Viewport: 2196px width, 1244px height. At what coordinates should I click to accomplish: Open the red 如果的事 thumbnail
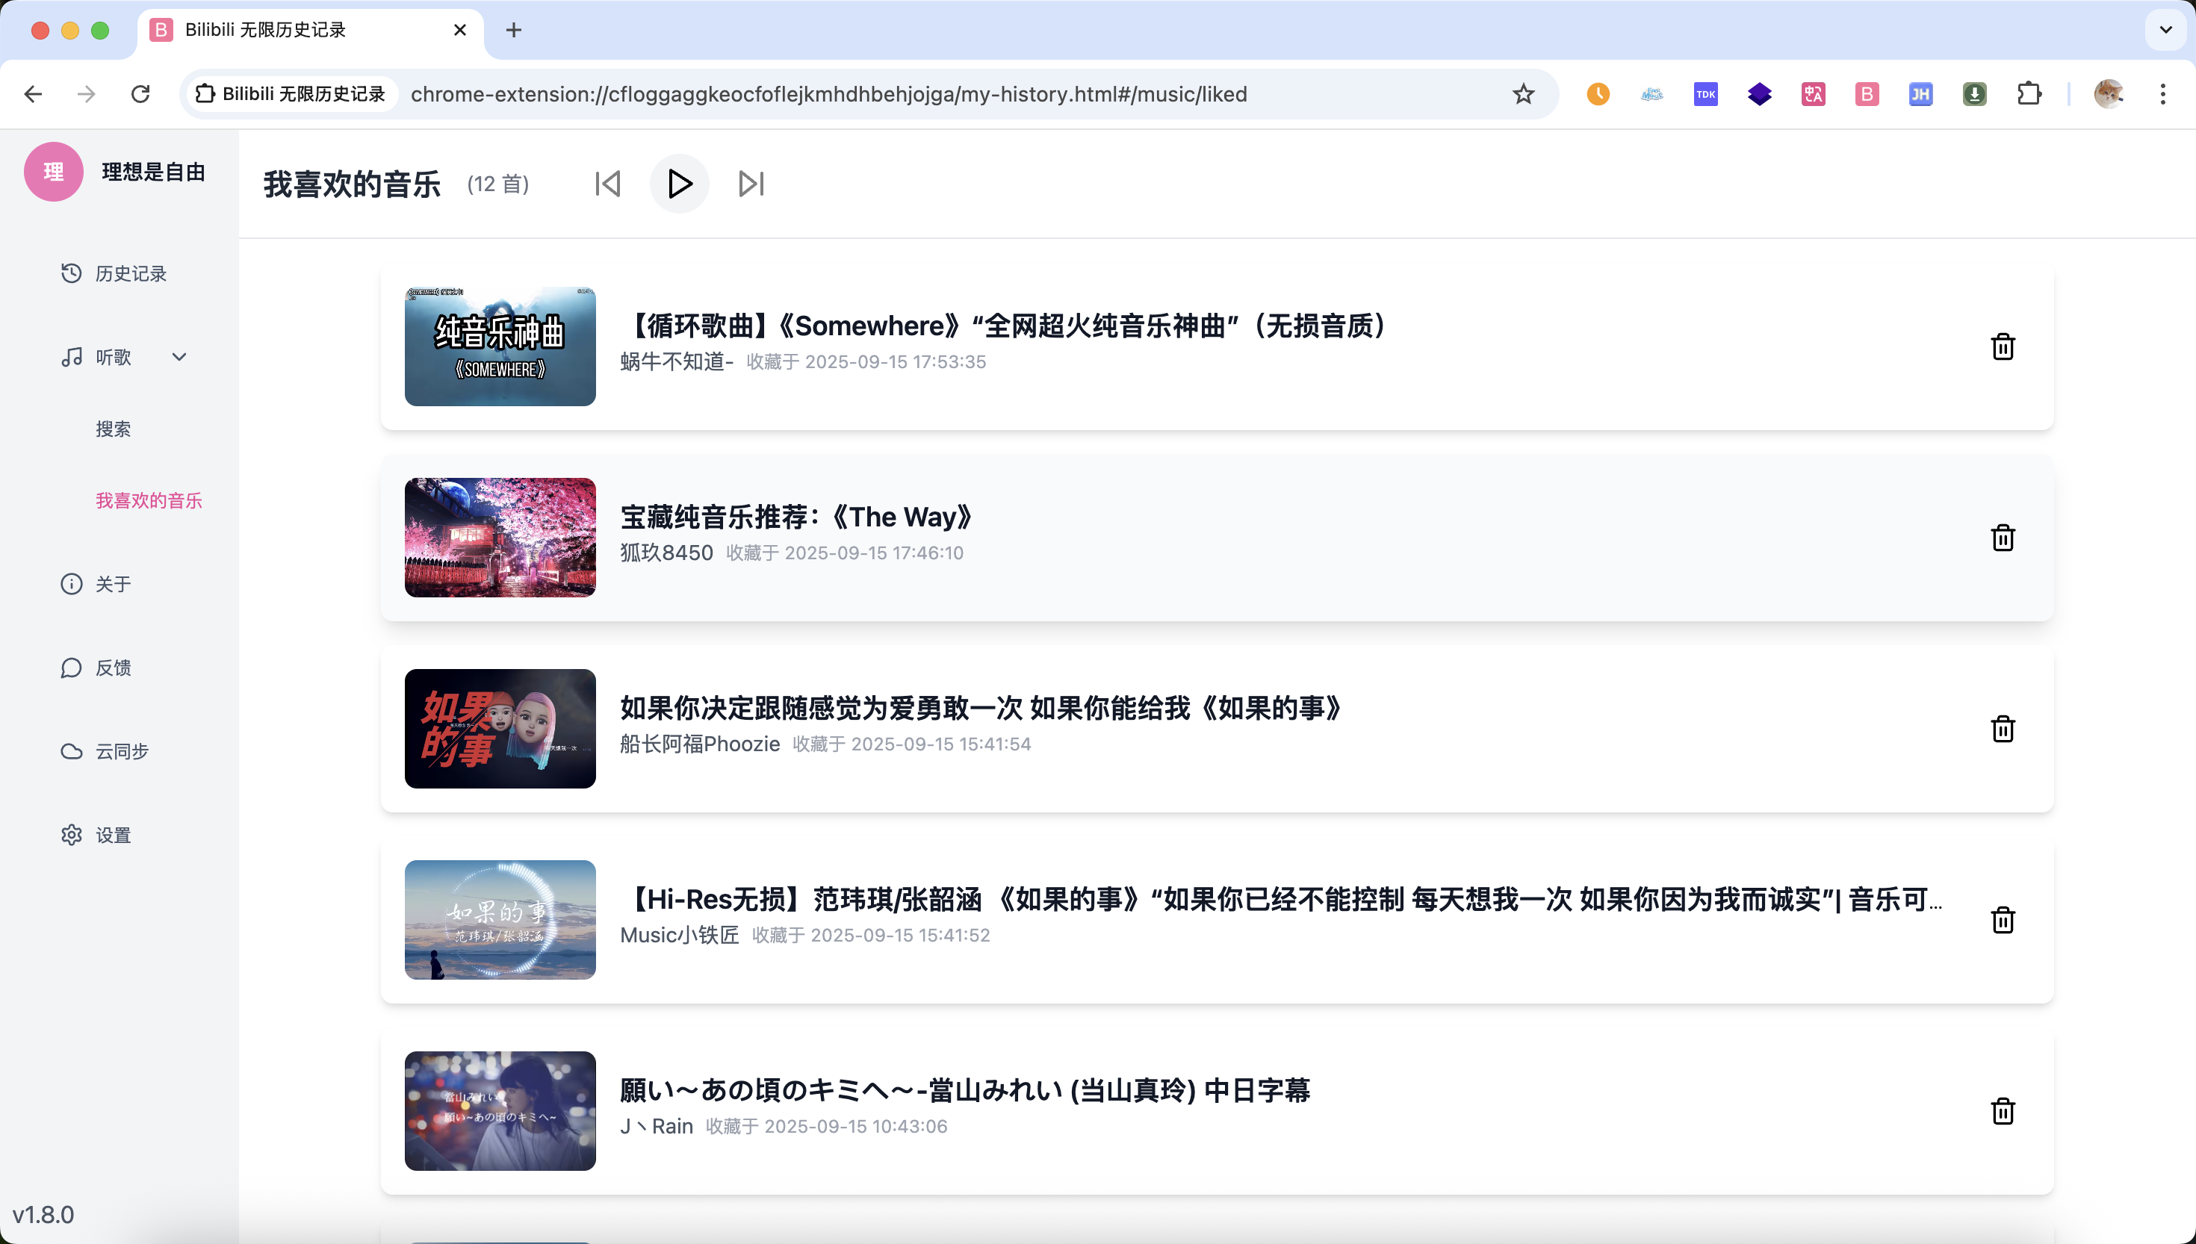(x=500, y=729)
